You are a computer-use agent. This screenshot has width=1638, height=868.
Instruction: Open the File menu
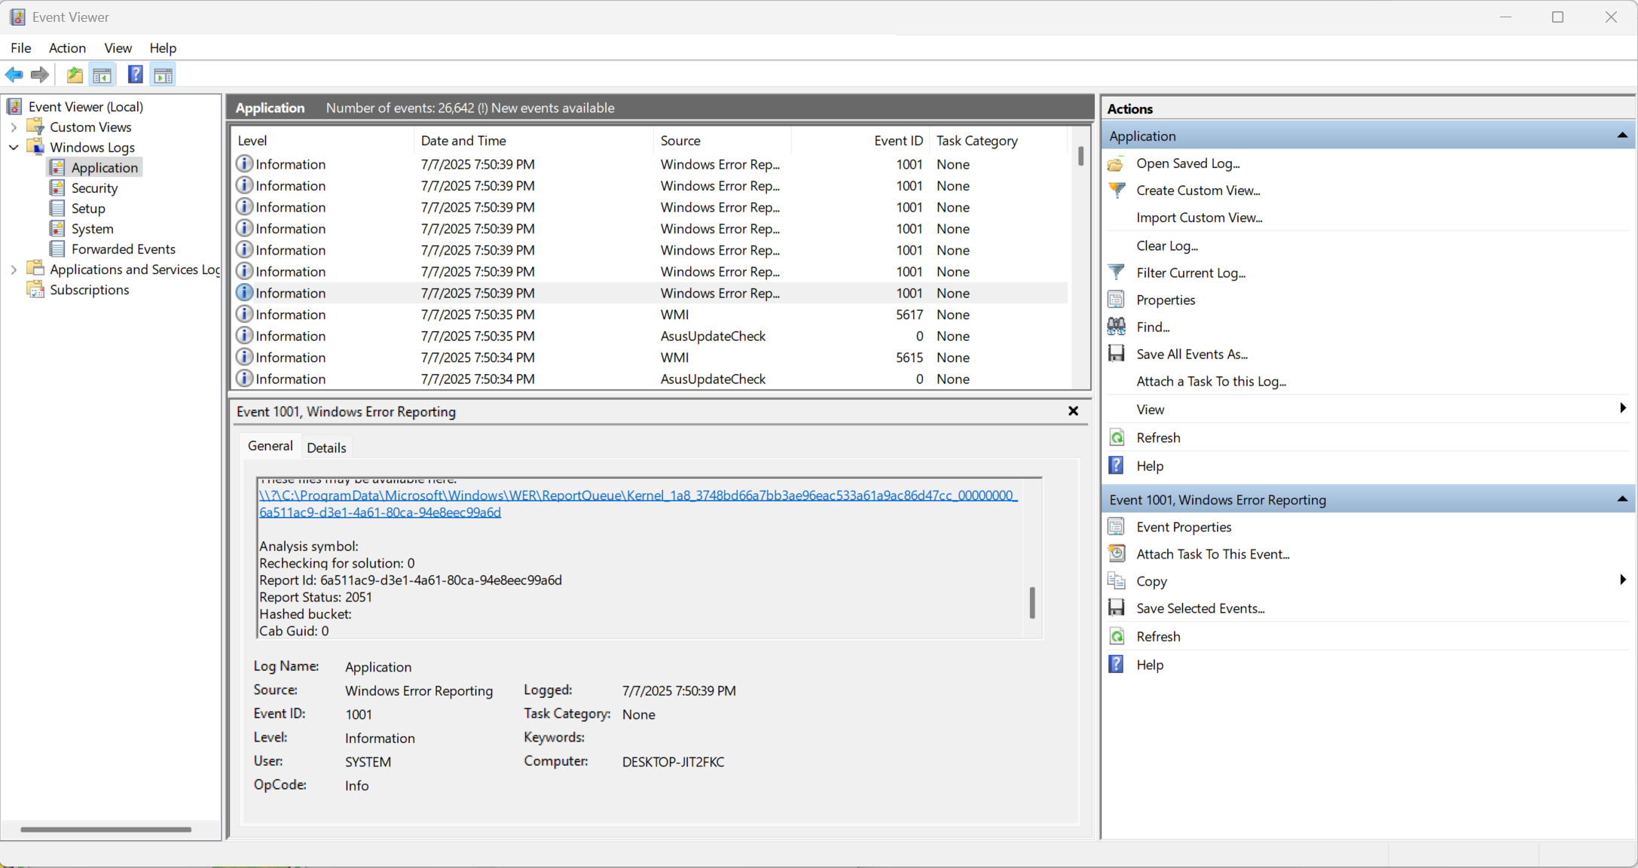[x=20, y=47]
